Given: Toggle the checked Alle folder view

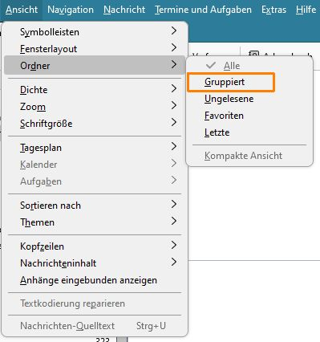Looking at the screenshot, I should (249, 66).
